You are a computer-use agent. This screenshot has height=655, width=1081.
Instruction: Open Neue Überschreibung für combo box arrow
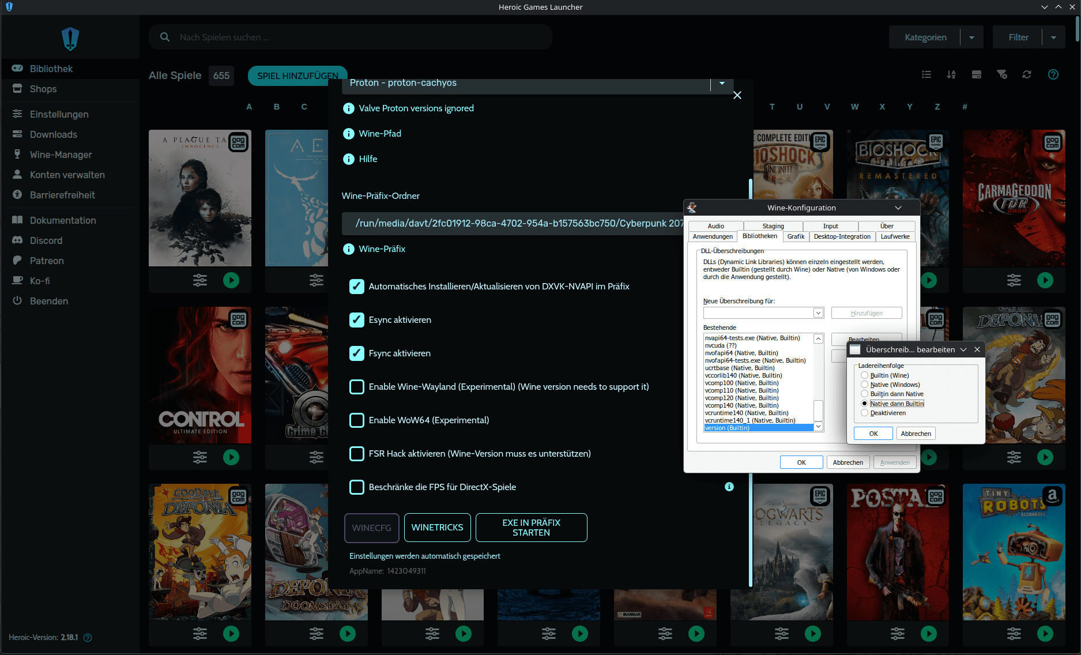tap(818, 313)
